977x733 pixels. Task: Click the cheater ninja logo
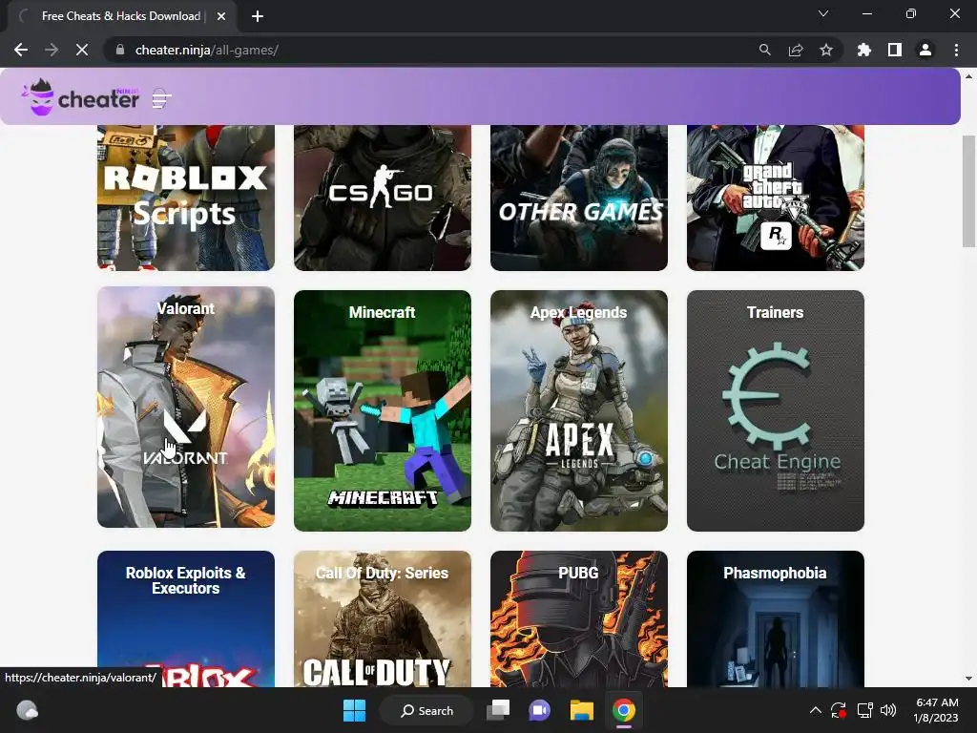pos(80,97)
